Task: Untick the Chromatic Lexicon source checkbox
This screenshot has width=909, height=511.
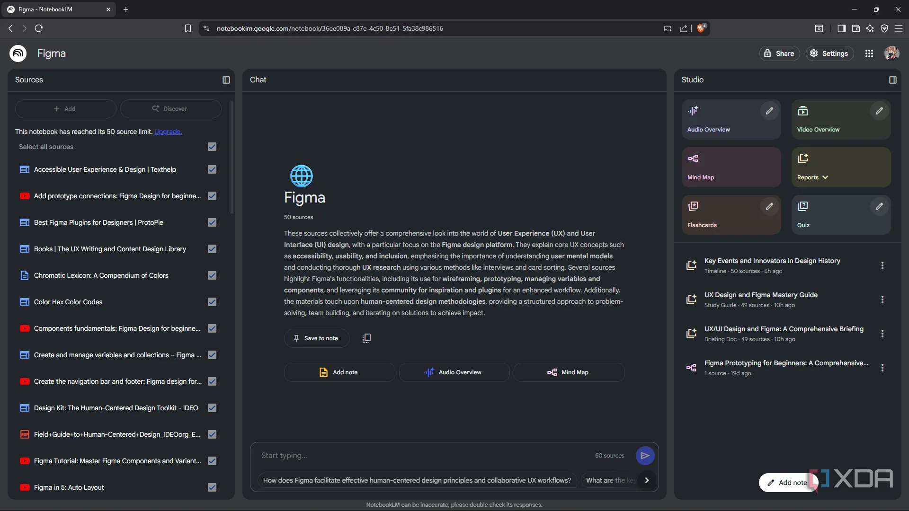Action: coord(212,275)
